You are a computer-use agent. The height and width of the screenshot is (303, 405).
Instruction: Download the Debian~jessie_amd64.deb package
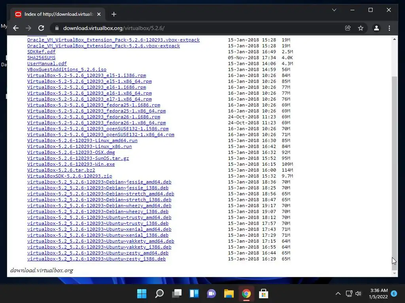(99, 182)
